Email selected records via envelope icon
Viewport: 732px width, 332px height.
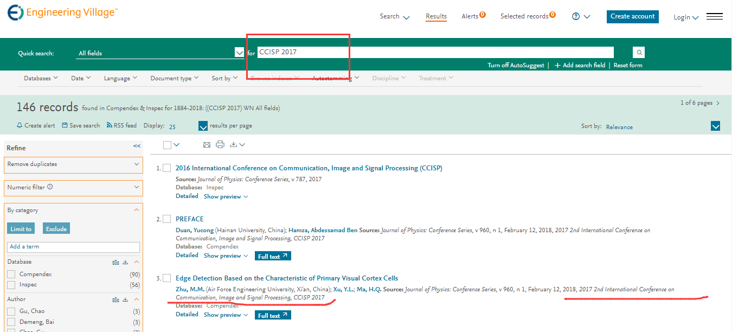[x=207, y=145]
